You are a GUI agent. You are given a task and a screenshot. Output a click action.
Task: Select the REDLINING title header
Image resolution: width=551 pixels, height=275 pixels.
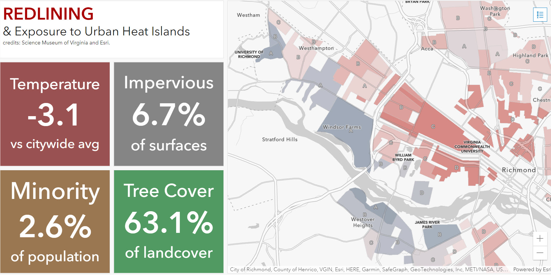(x=48, y=13)
